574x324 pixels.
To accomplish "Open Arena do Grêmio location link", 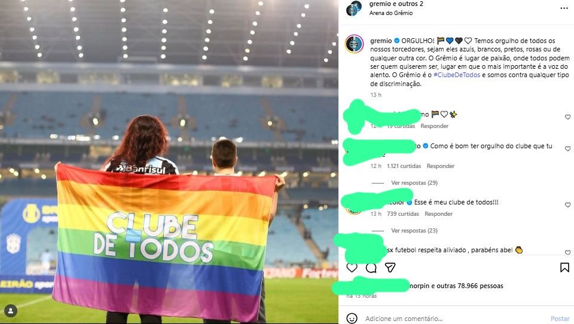I will click(x=390, y=13).
